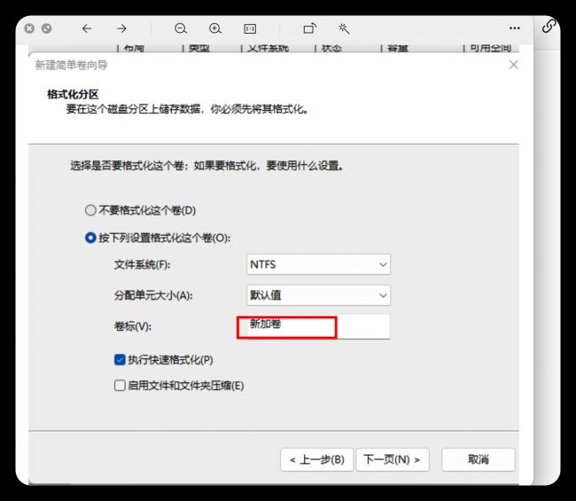576x501 pixels.
Task: Click the 卷标(V): label
Action: click(133, 326)
